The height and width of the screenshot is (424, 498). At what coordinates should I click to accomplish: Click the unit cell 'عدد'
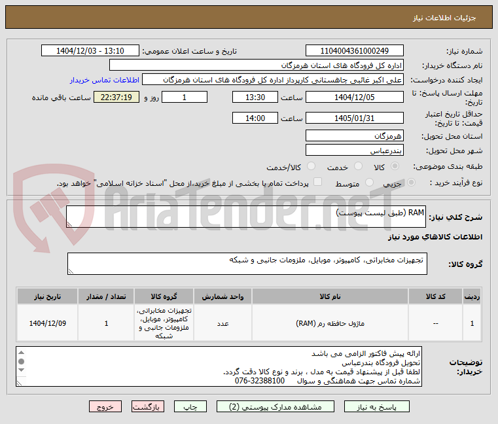coord(222,323)
